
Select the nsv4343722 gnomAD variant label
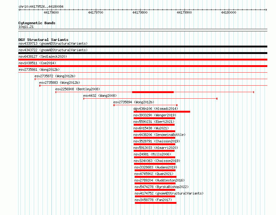click(53, 50)
